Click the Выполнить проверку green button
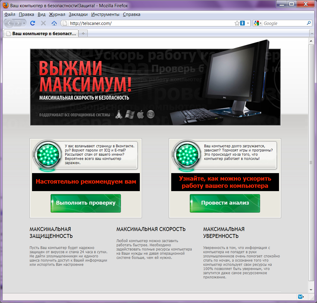This screenshot has width=317, height=303. coord(86,203)
